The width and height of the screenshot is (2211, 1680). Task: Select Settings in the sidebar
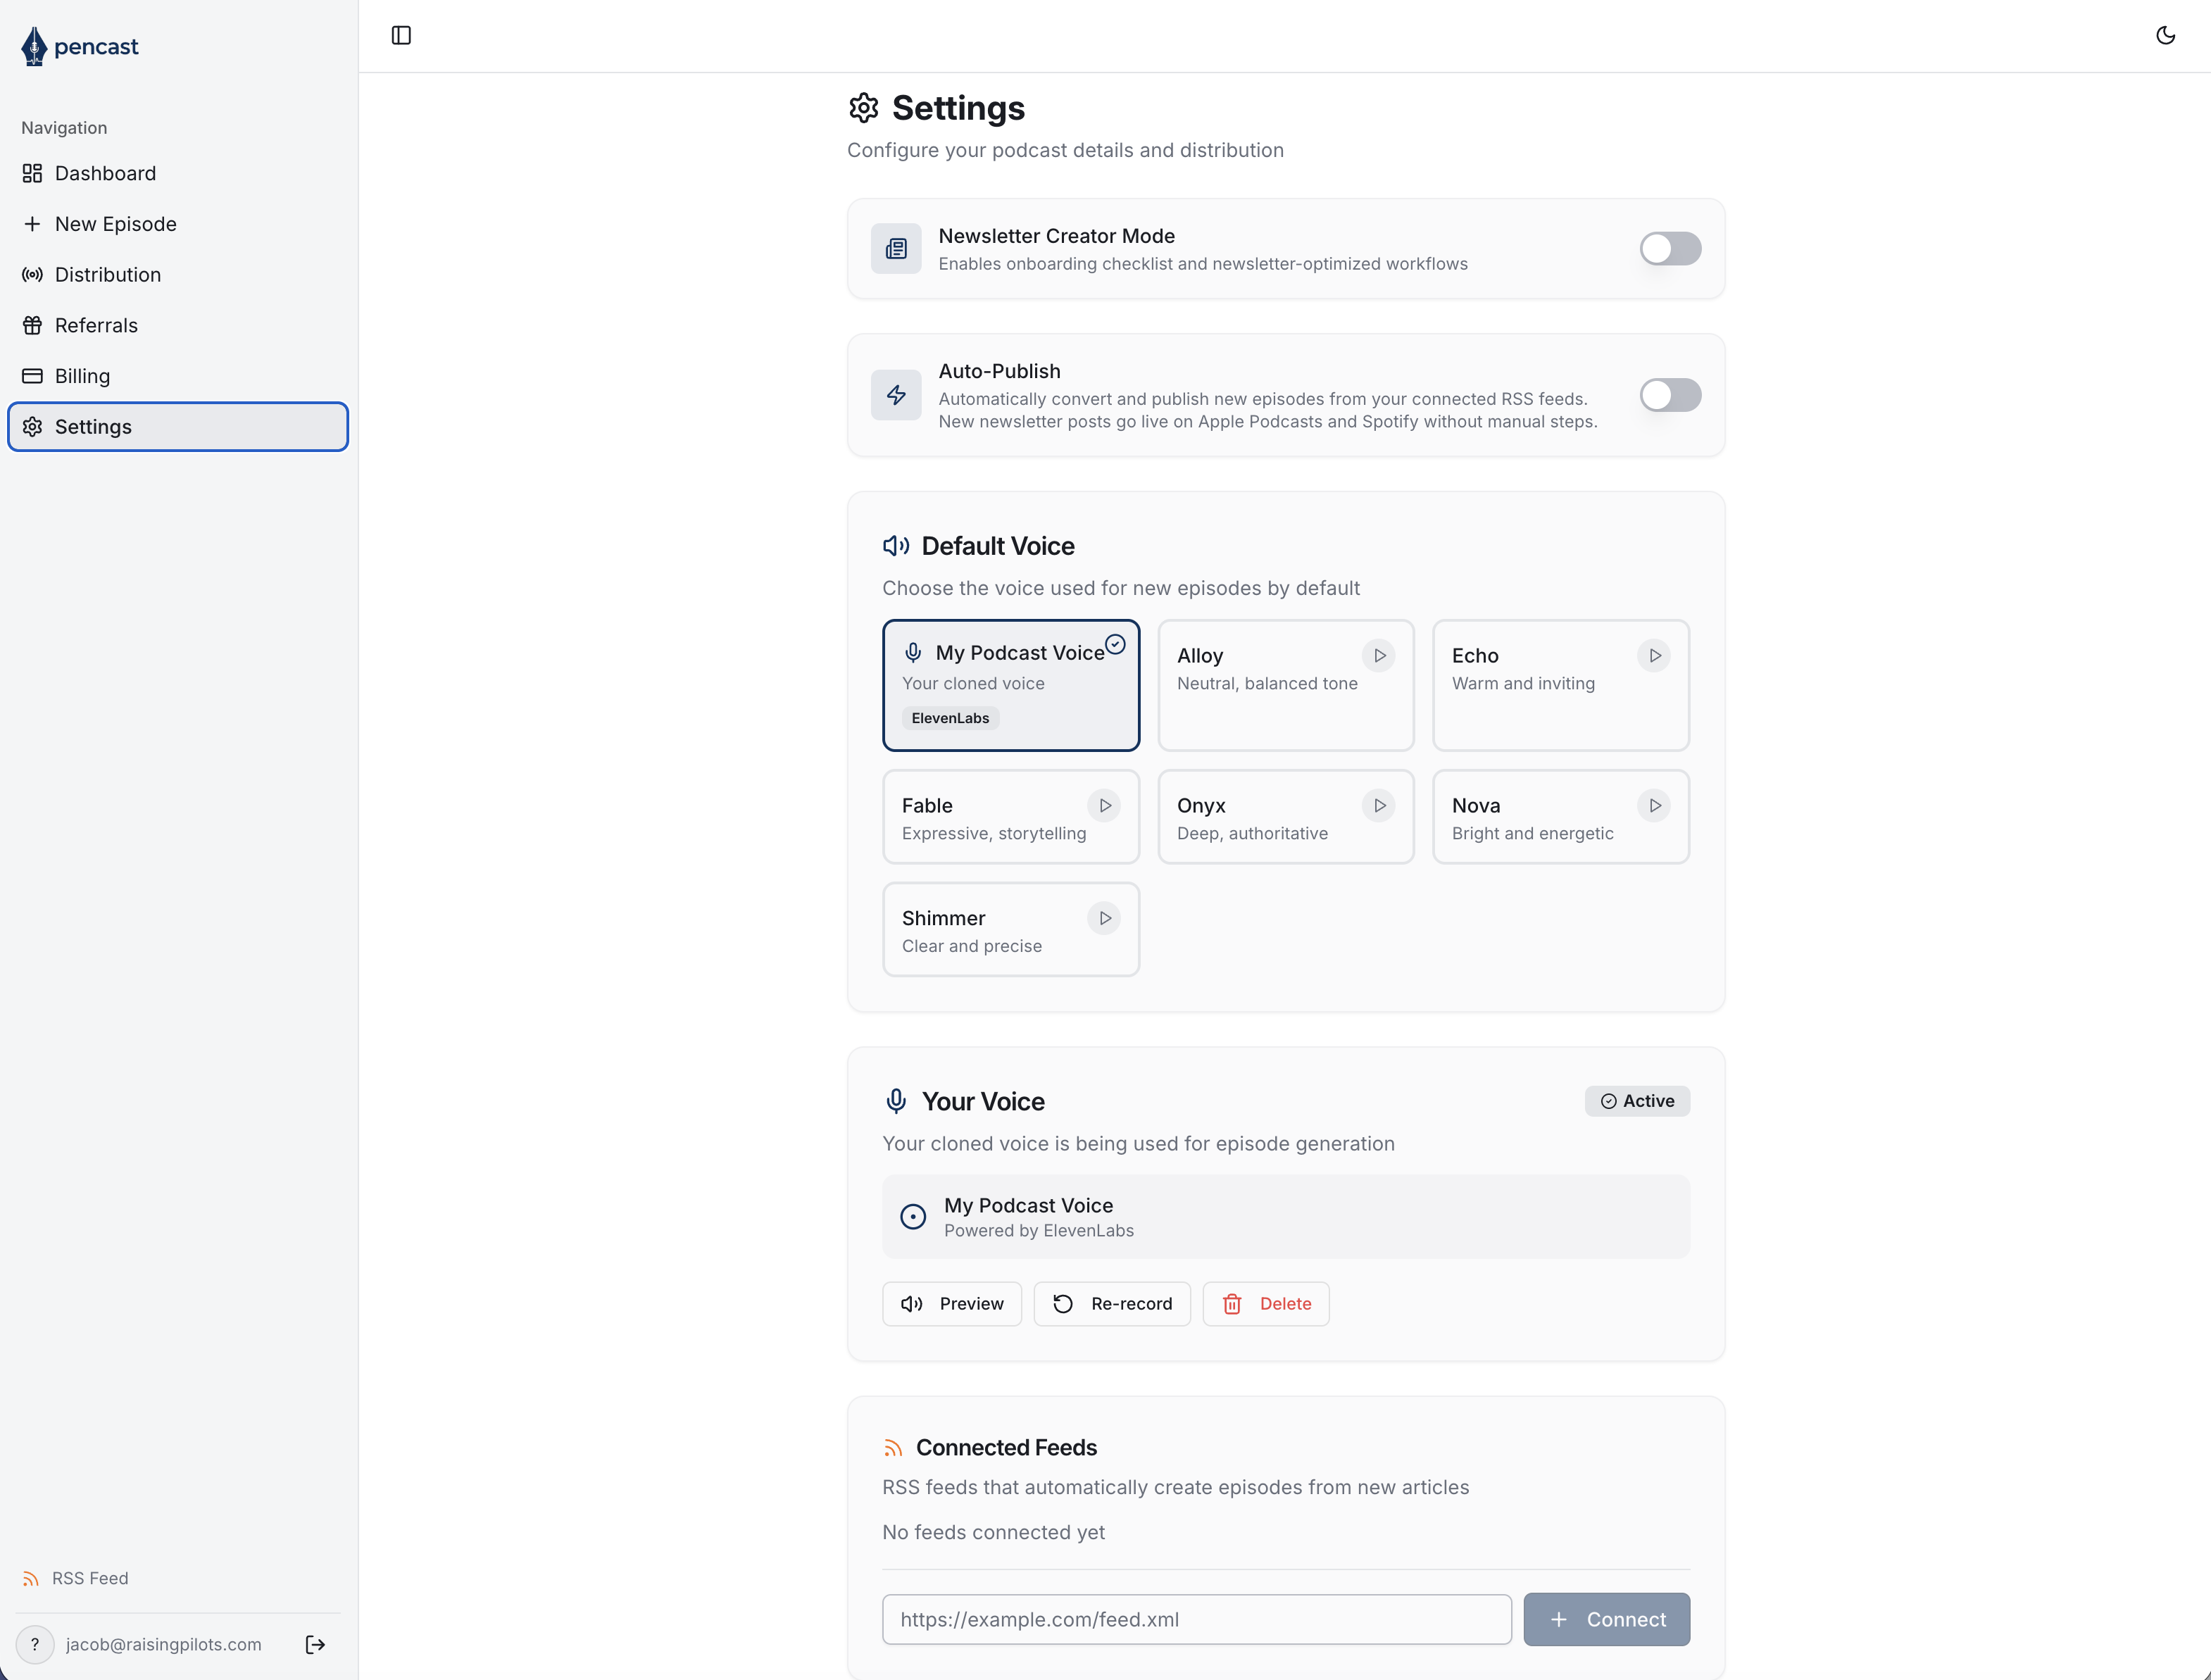tap(178, 427)
